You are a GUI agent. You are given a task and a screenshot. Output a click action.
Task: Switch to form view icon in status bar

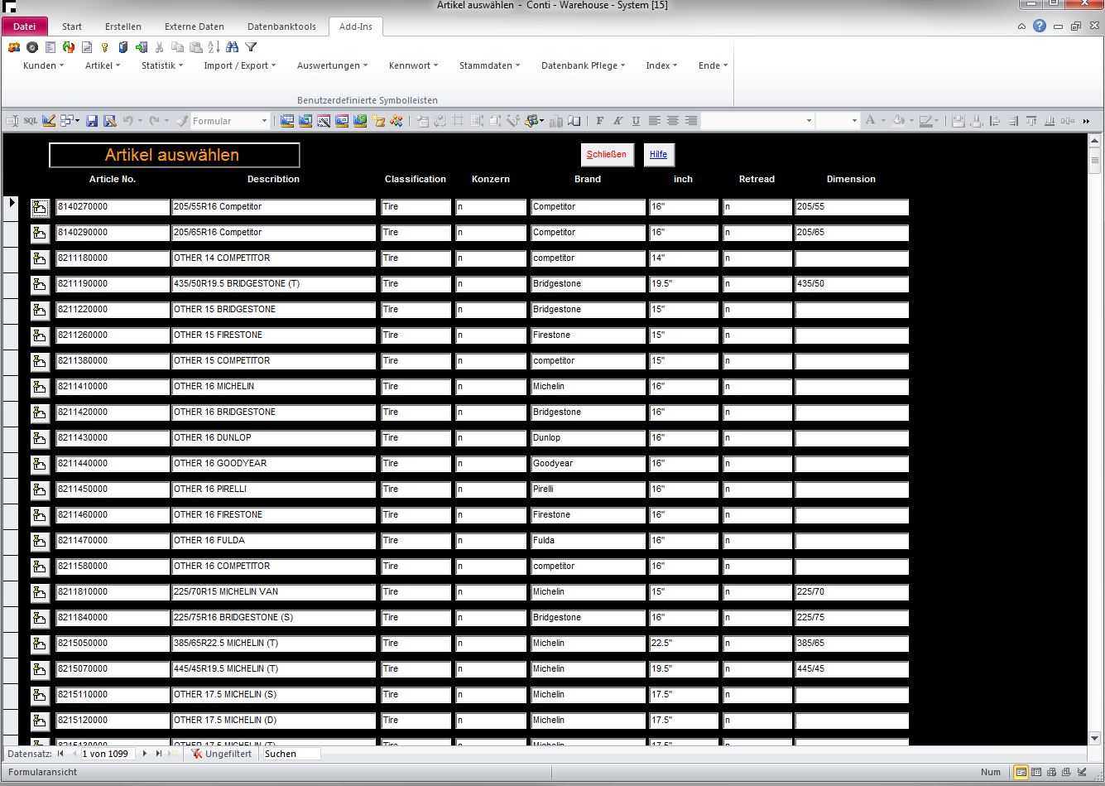(1021, 772)
